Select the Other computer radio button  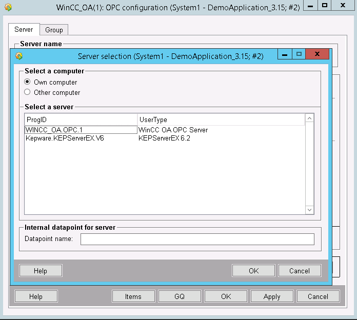(28, 92)
